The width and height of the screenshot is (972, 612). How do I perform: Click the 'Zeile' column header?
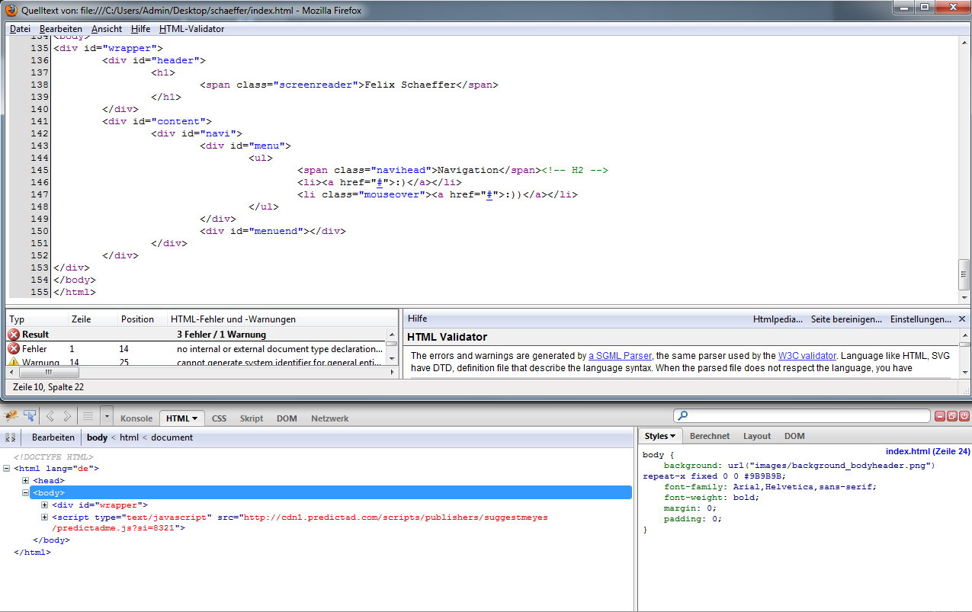click(91, 319)
